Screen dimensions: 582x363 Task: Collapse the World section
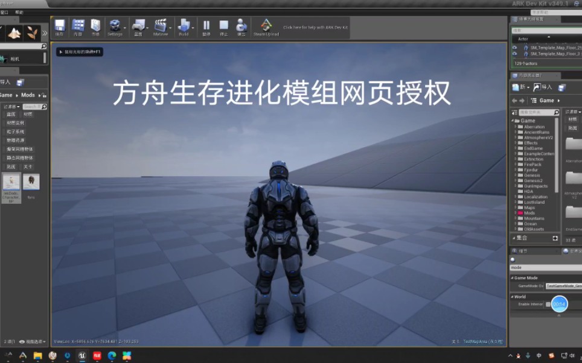512,297
